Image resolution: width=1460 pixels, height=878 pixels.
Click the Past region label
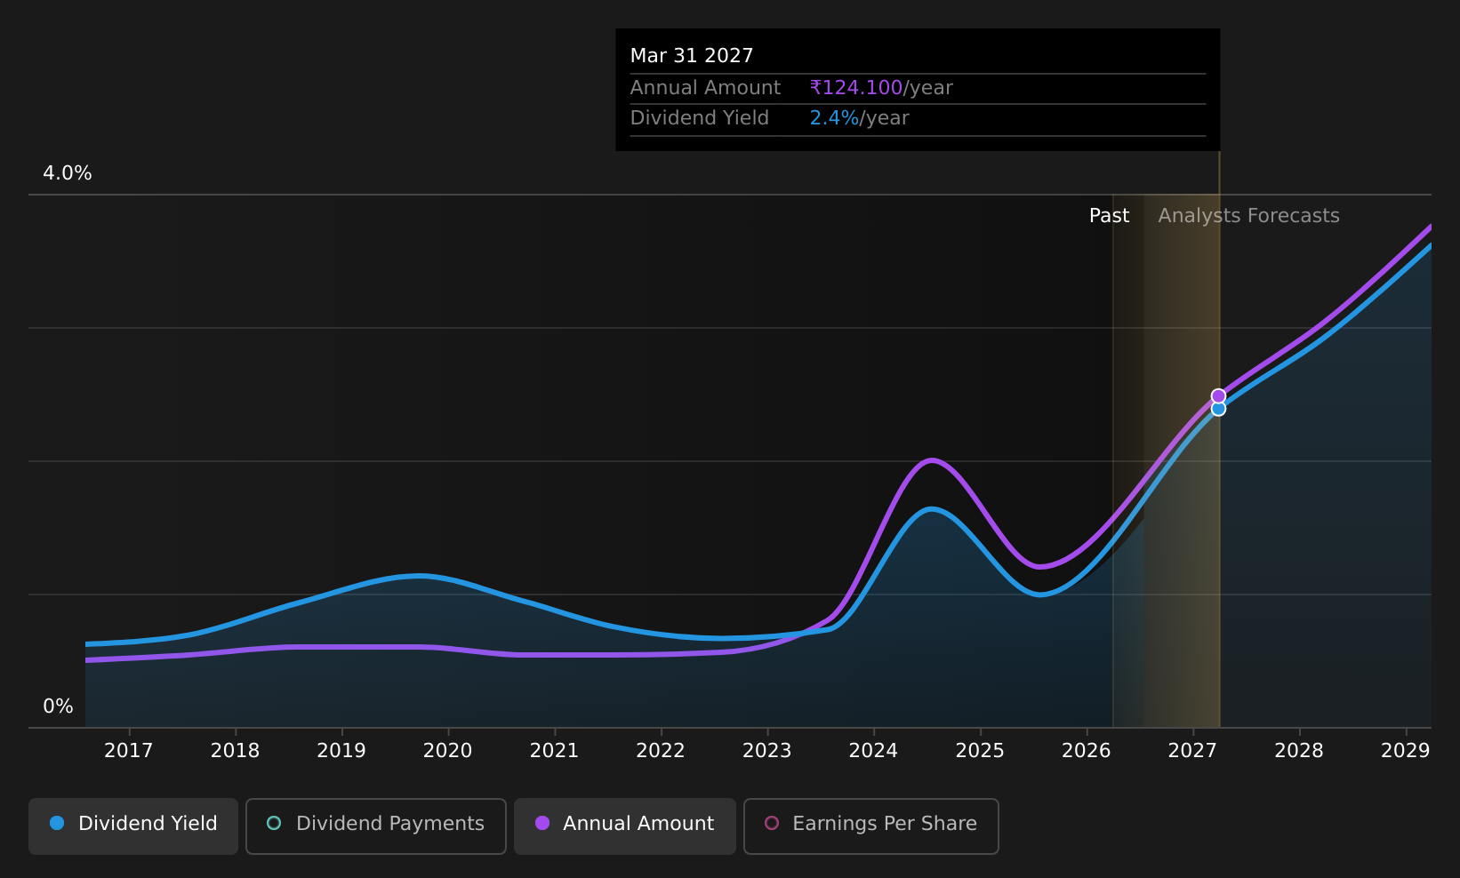1109,216
